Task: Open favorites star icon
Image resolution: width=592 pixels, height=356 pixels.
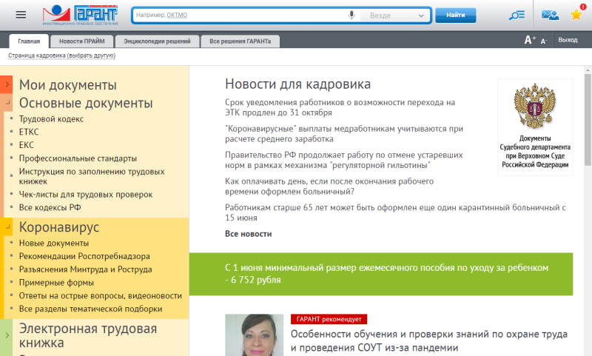Action: (577, 14)
